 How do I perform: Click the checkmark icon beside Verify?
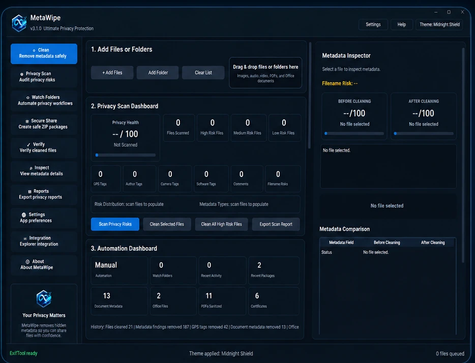(x=28, y=145)
